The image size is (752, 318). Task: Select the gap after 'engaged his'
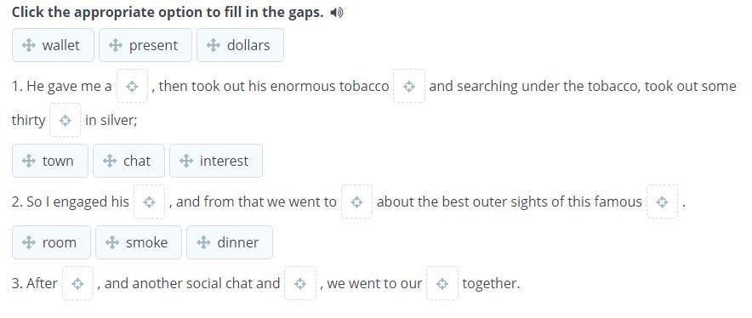[149, 202]
